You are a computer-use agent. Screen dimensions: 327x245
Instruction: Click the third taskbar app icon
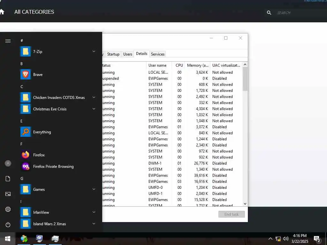(55, 239)
